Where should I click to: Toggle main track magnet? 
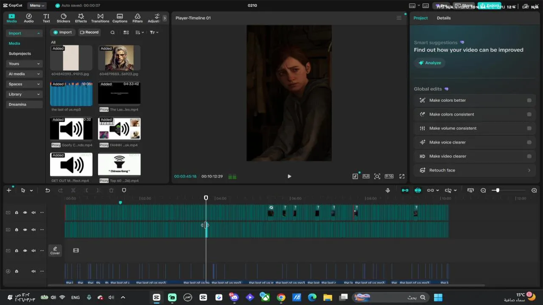(x=405, y=190)
